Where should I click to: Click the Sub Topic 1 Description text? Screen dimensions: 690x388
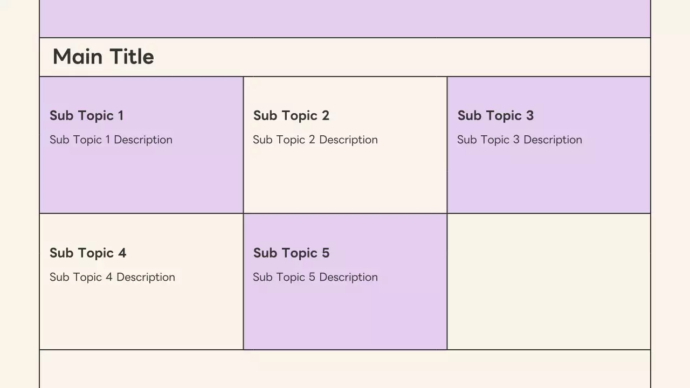pyautogui.click(x=111, y=140)
